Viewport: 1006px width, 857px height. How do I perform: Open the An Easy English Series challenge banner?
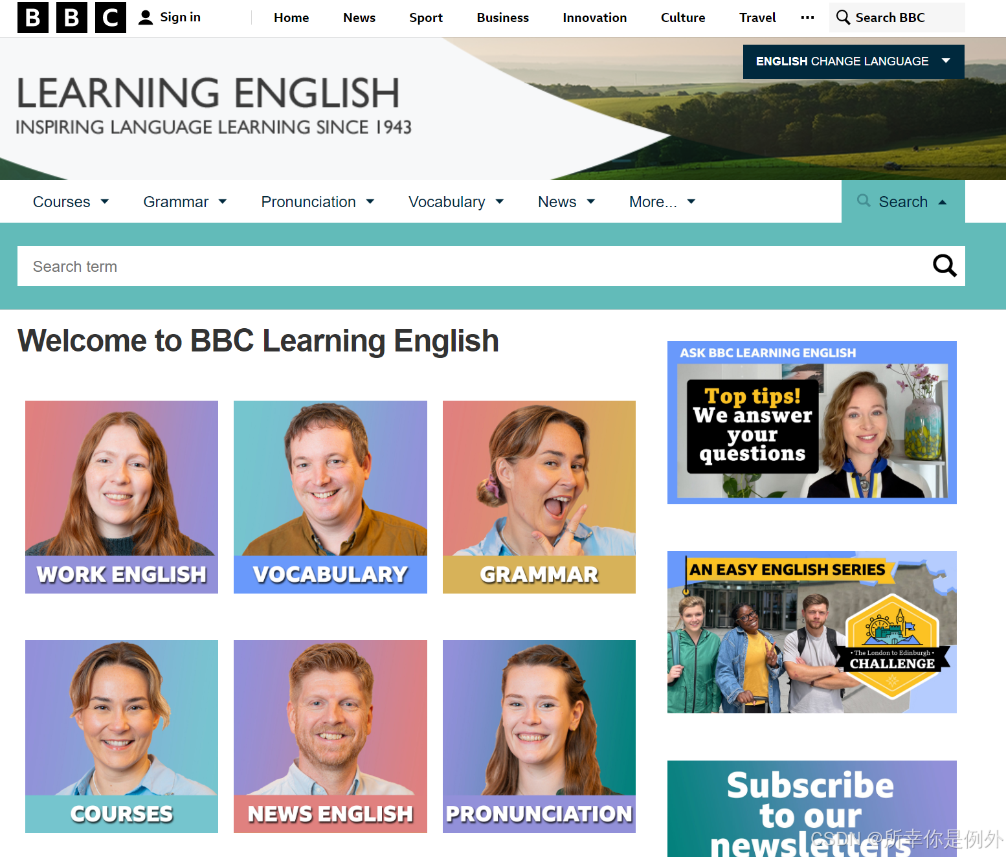pos(812,632)
